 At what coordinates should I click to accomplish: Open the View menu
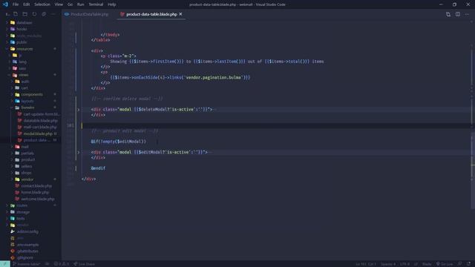click(x=59, y=4)
